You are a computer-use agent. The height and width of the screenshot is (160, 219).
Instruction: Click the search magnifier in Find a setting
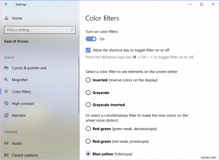click(x=71, y=30)
